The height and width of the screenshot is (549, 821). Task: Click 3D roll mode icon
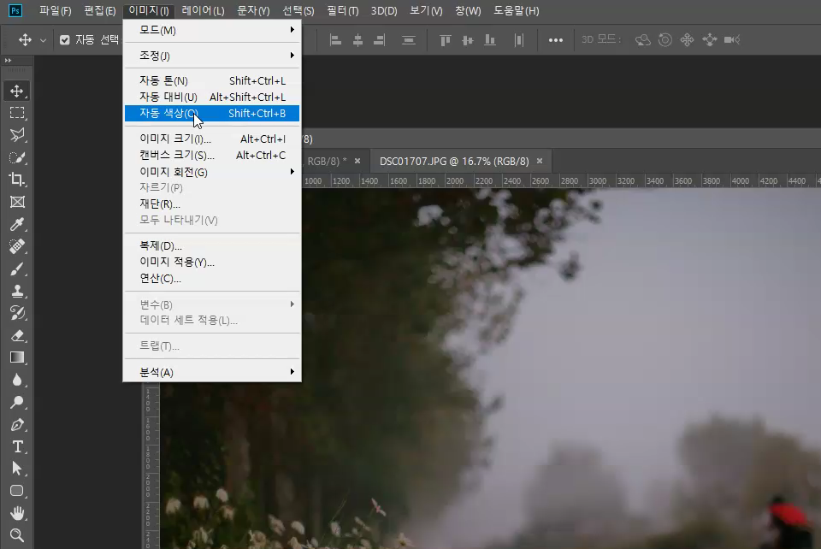pyautogui.click(x=665, y=40)
